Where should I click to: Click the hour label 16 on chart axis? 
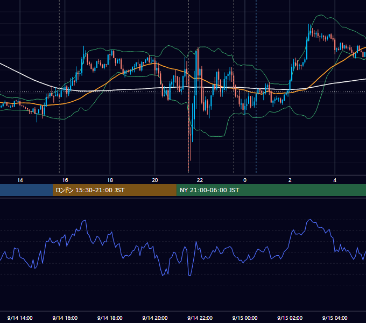(x=65, y=180)
